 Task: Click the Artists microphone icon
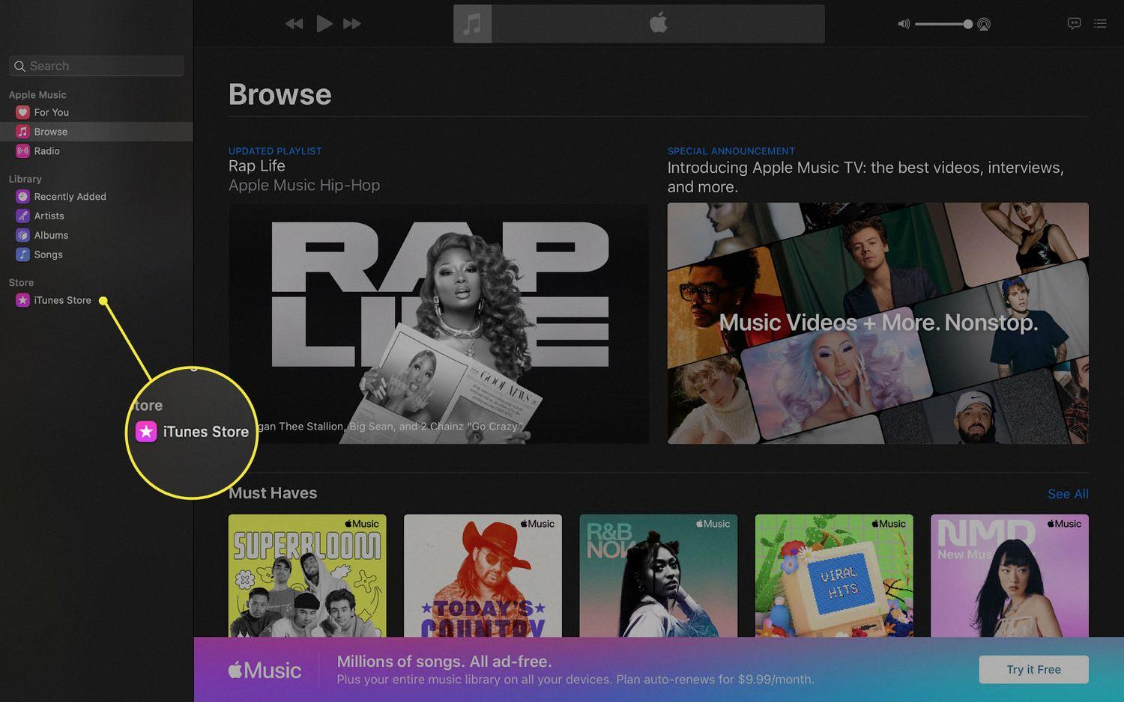point(22,216)
